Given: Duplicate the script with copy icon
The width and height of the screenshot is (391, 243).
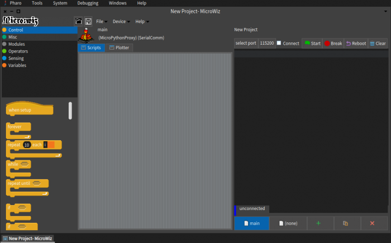Looking at the screenshot, I should [345, 223].
